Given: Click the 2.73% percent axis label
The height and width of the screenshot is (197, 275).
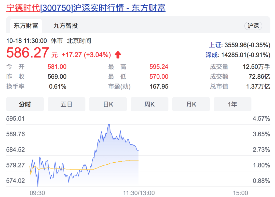Looking at the screenshot, I should [x=261, y=150].
